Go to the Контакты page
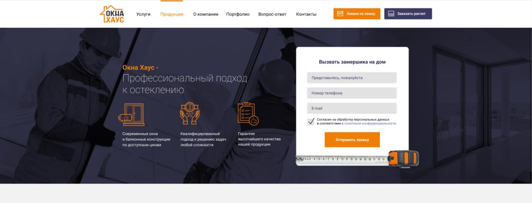Image resolution: width=532 pixels, height=203 pixels. click(x=306, y=14)
